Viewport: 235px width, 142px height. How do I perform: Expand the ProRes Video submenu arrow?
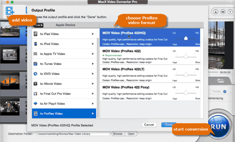(93, 113)
